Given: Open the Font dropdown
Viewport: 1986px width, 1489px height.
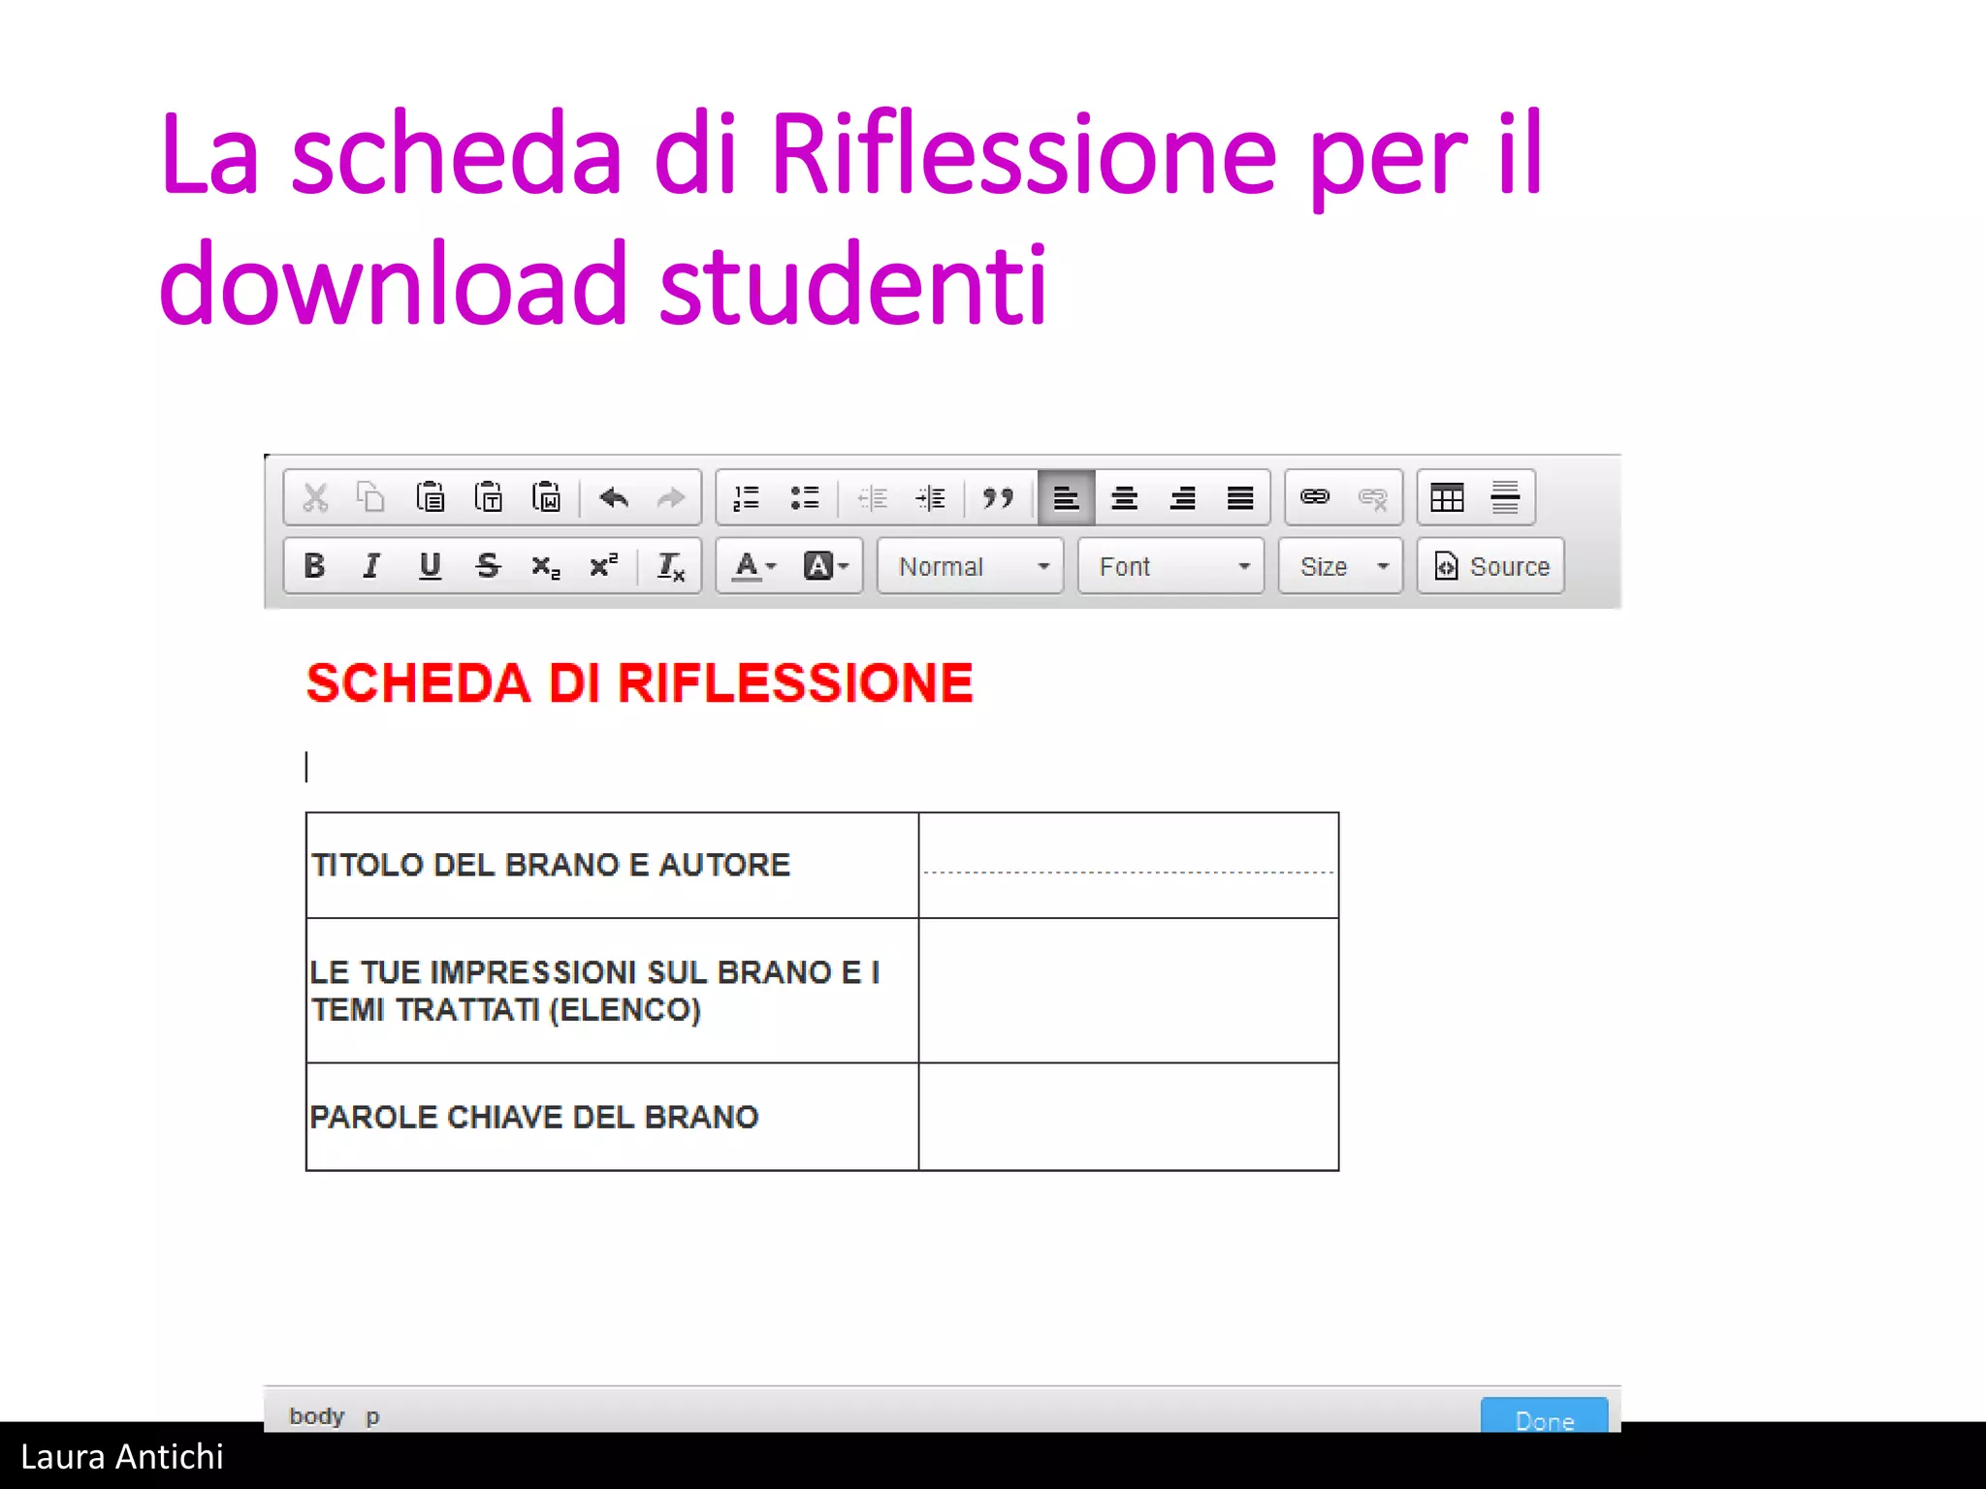Looking at the screenshot, I should pos(1171,566).
